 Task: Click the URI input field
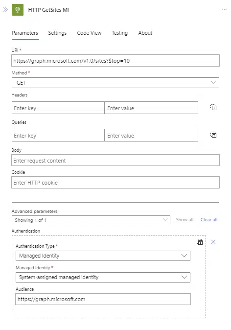pos(115,61)
